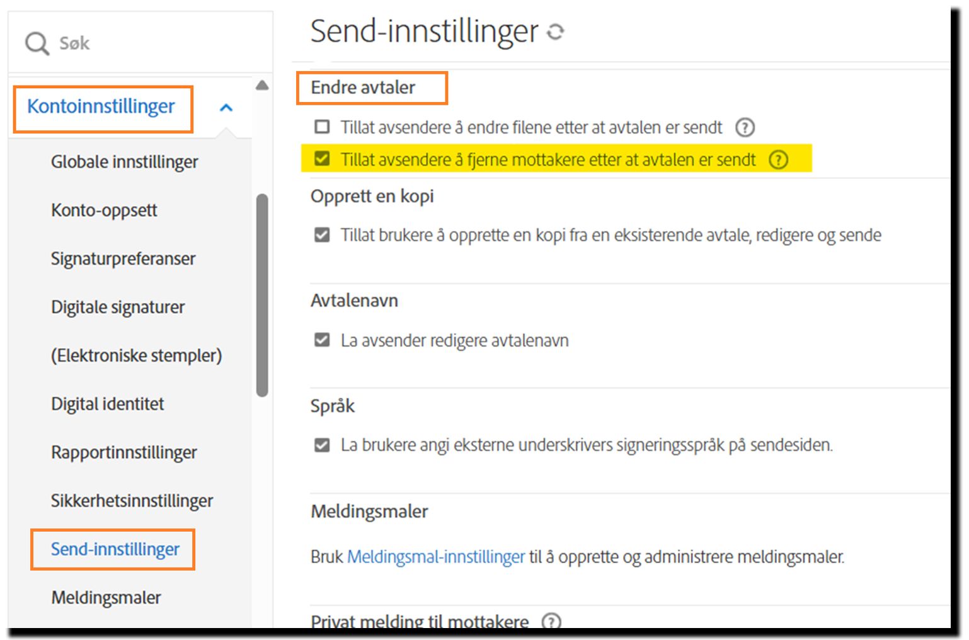Select Globale innstillinger in the sidebar

pyautogui.click(x=124, y=162)
